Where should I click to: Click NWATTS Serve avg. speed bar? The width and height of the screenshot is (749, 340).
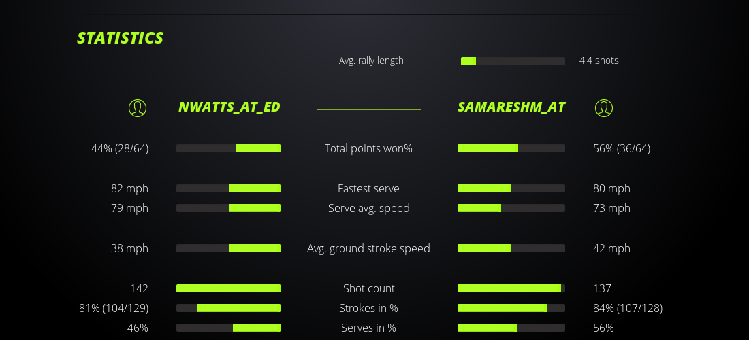coord(228,208)
